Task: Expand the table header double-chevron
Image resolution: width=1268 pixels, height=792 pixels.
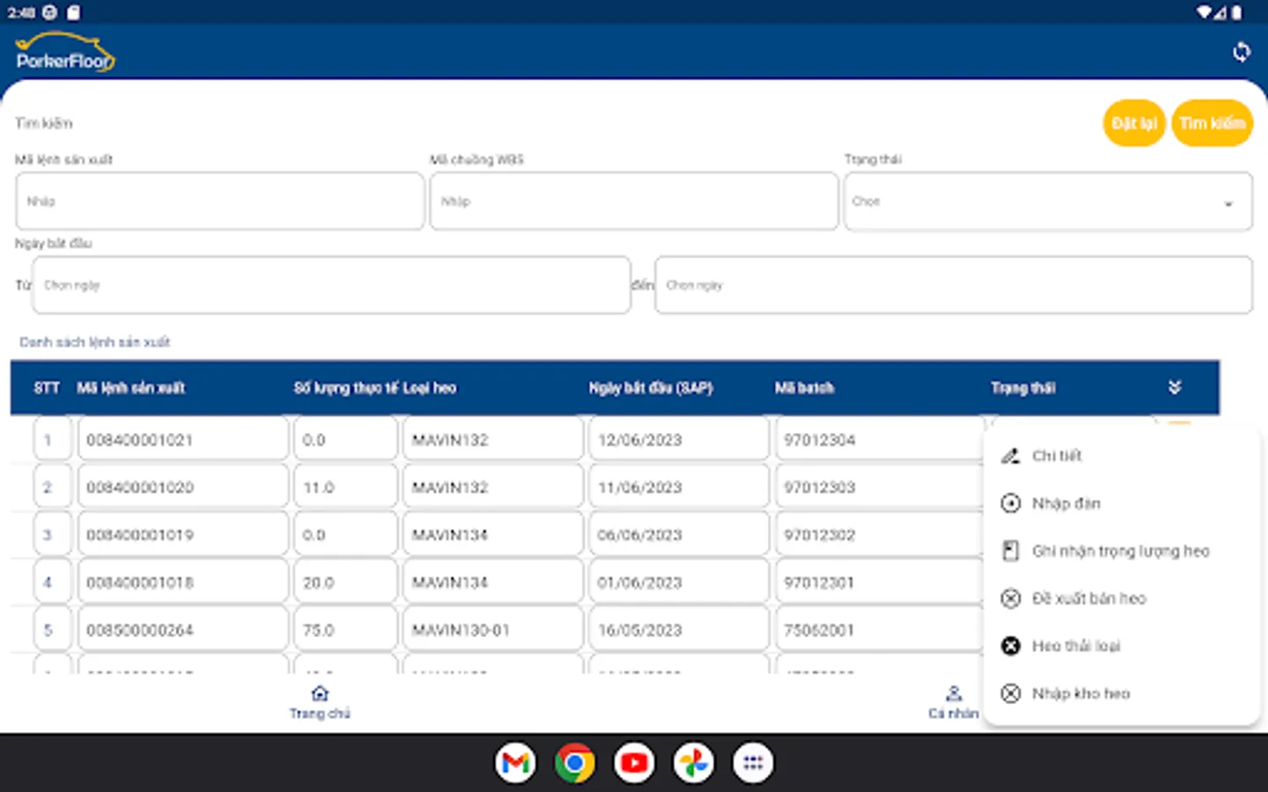Action: pos(1175,387)
